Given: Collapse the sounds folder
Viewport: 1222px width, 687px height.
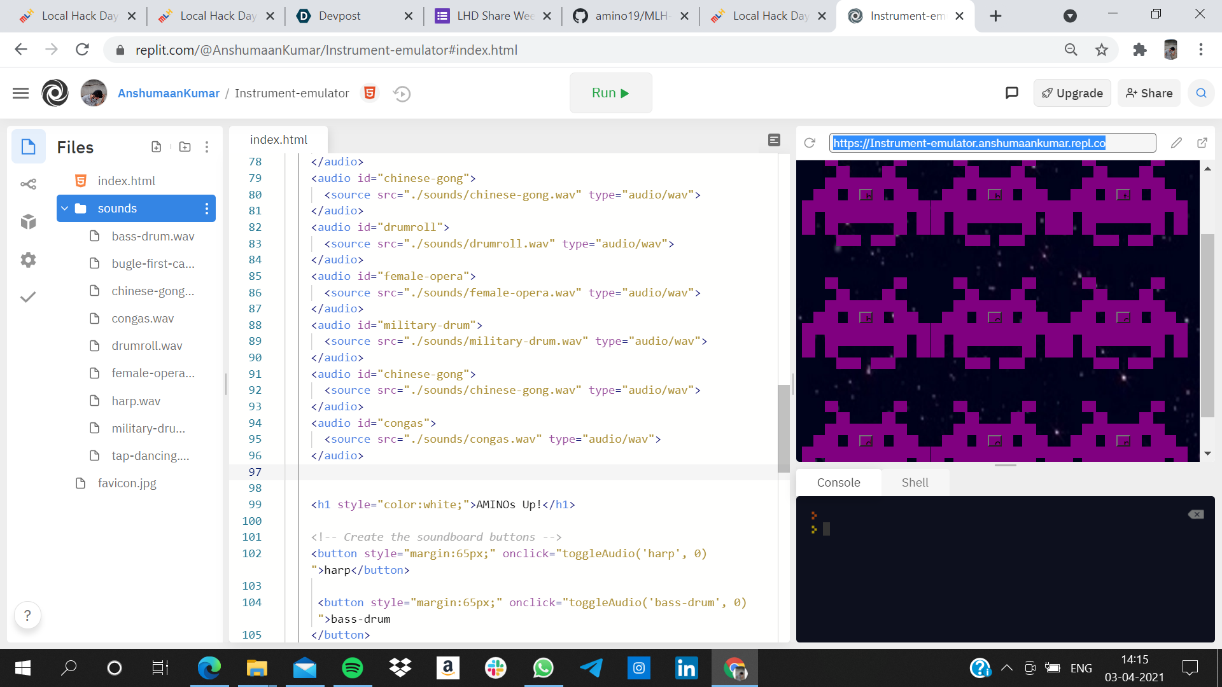Looking at the screenshot, I should coord(65,209).
